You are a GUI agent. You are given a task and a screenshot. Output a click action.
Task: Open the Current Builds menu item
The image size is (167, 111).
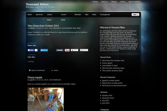(x=63, y=17)
